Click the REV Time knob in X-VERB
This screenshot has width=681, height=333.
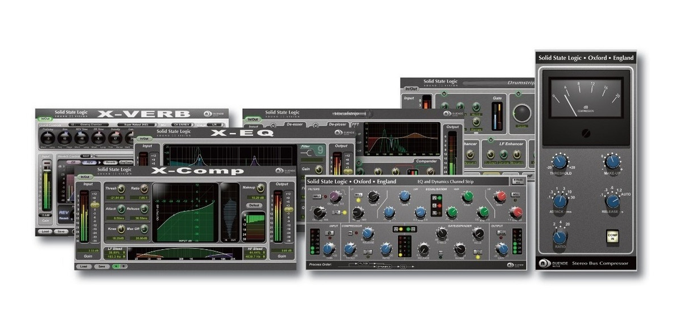81,138
